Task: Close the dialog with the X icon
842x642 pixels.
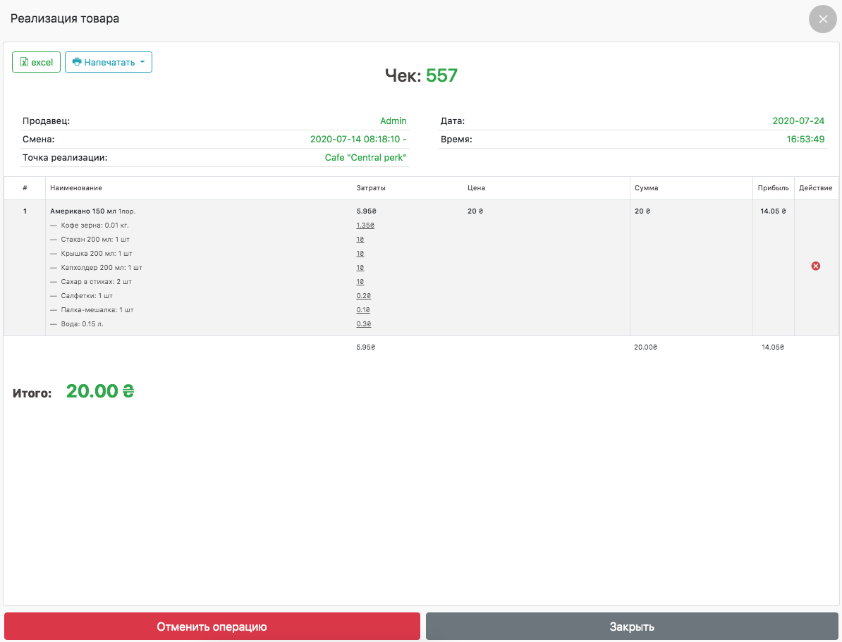Action: pos(822,19)
